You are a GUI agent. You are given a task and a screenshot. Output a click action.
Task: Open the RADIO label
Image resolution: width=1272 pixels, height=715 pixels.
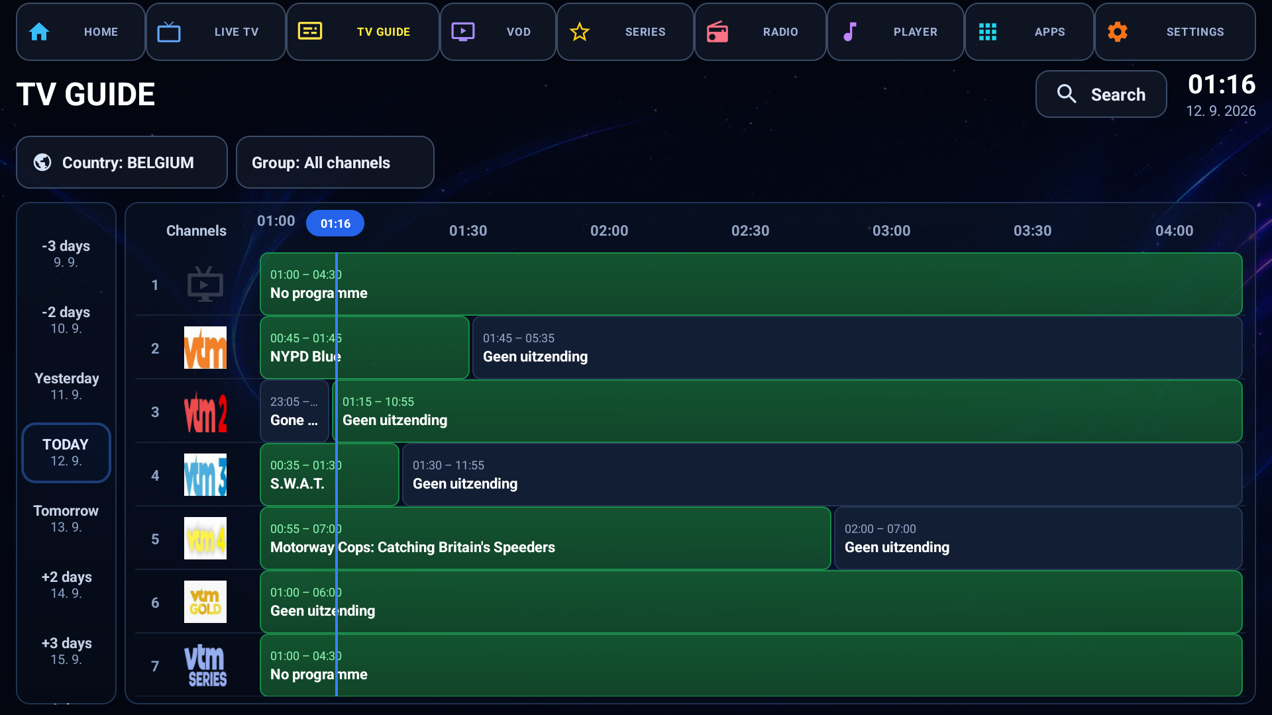pyautogui.click(x=780, y=32)
